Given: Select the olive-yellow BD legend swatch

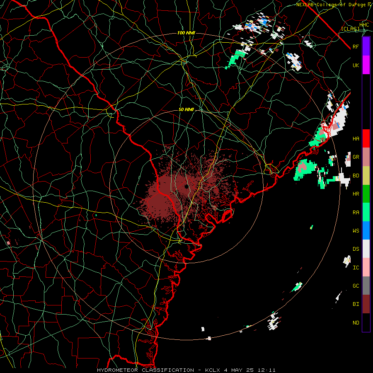Looking at the screenshot, I should [x=366, y=175].
